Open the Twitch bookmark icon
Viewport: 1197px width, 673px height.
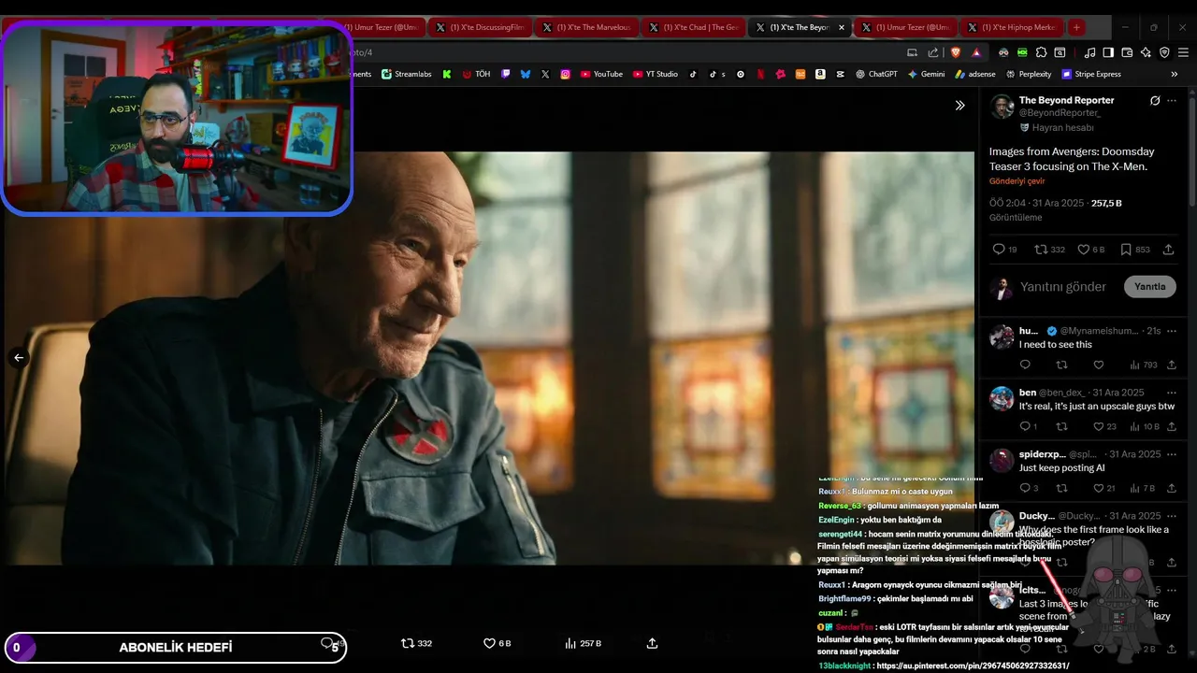[505, 74]
